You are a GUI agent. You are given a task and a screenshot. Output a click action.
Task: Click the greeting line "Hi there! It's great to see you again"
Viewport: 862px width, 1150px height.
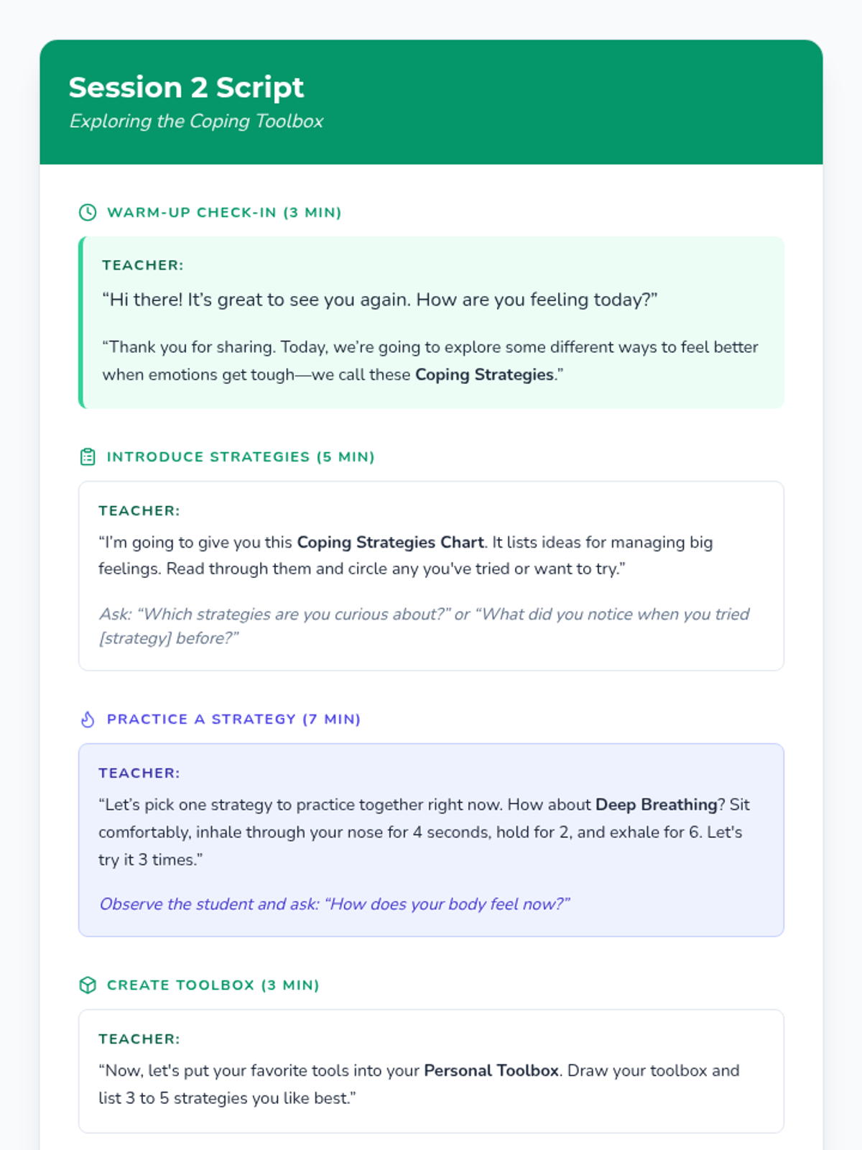coord(379,300)
